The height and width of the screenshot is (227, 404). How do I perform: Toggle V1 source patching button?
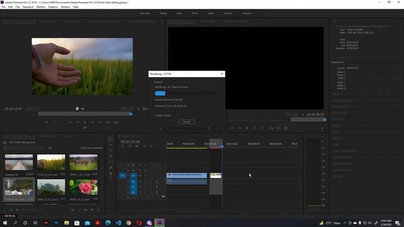click(x=122, y=175)
